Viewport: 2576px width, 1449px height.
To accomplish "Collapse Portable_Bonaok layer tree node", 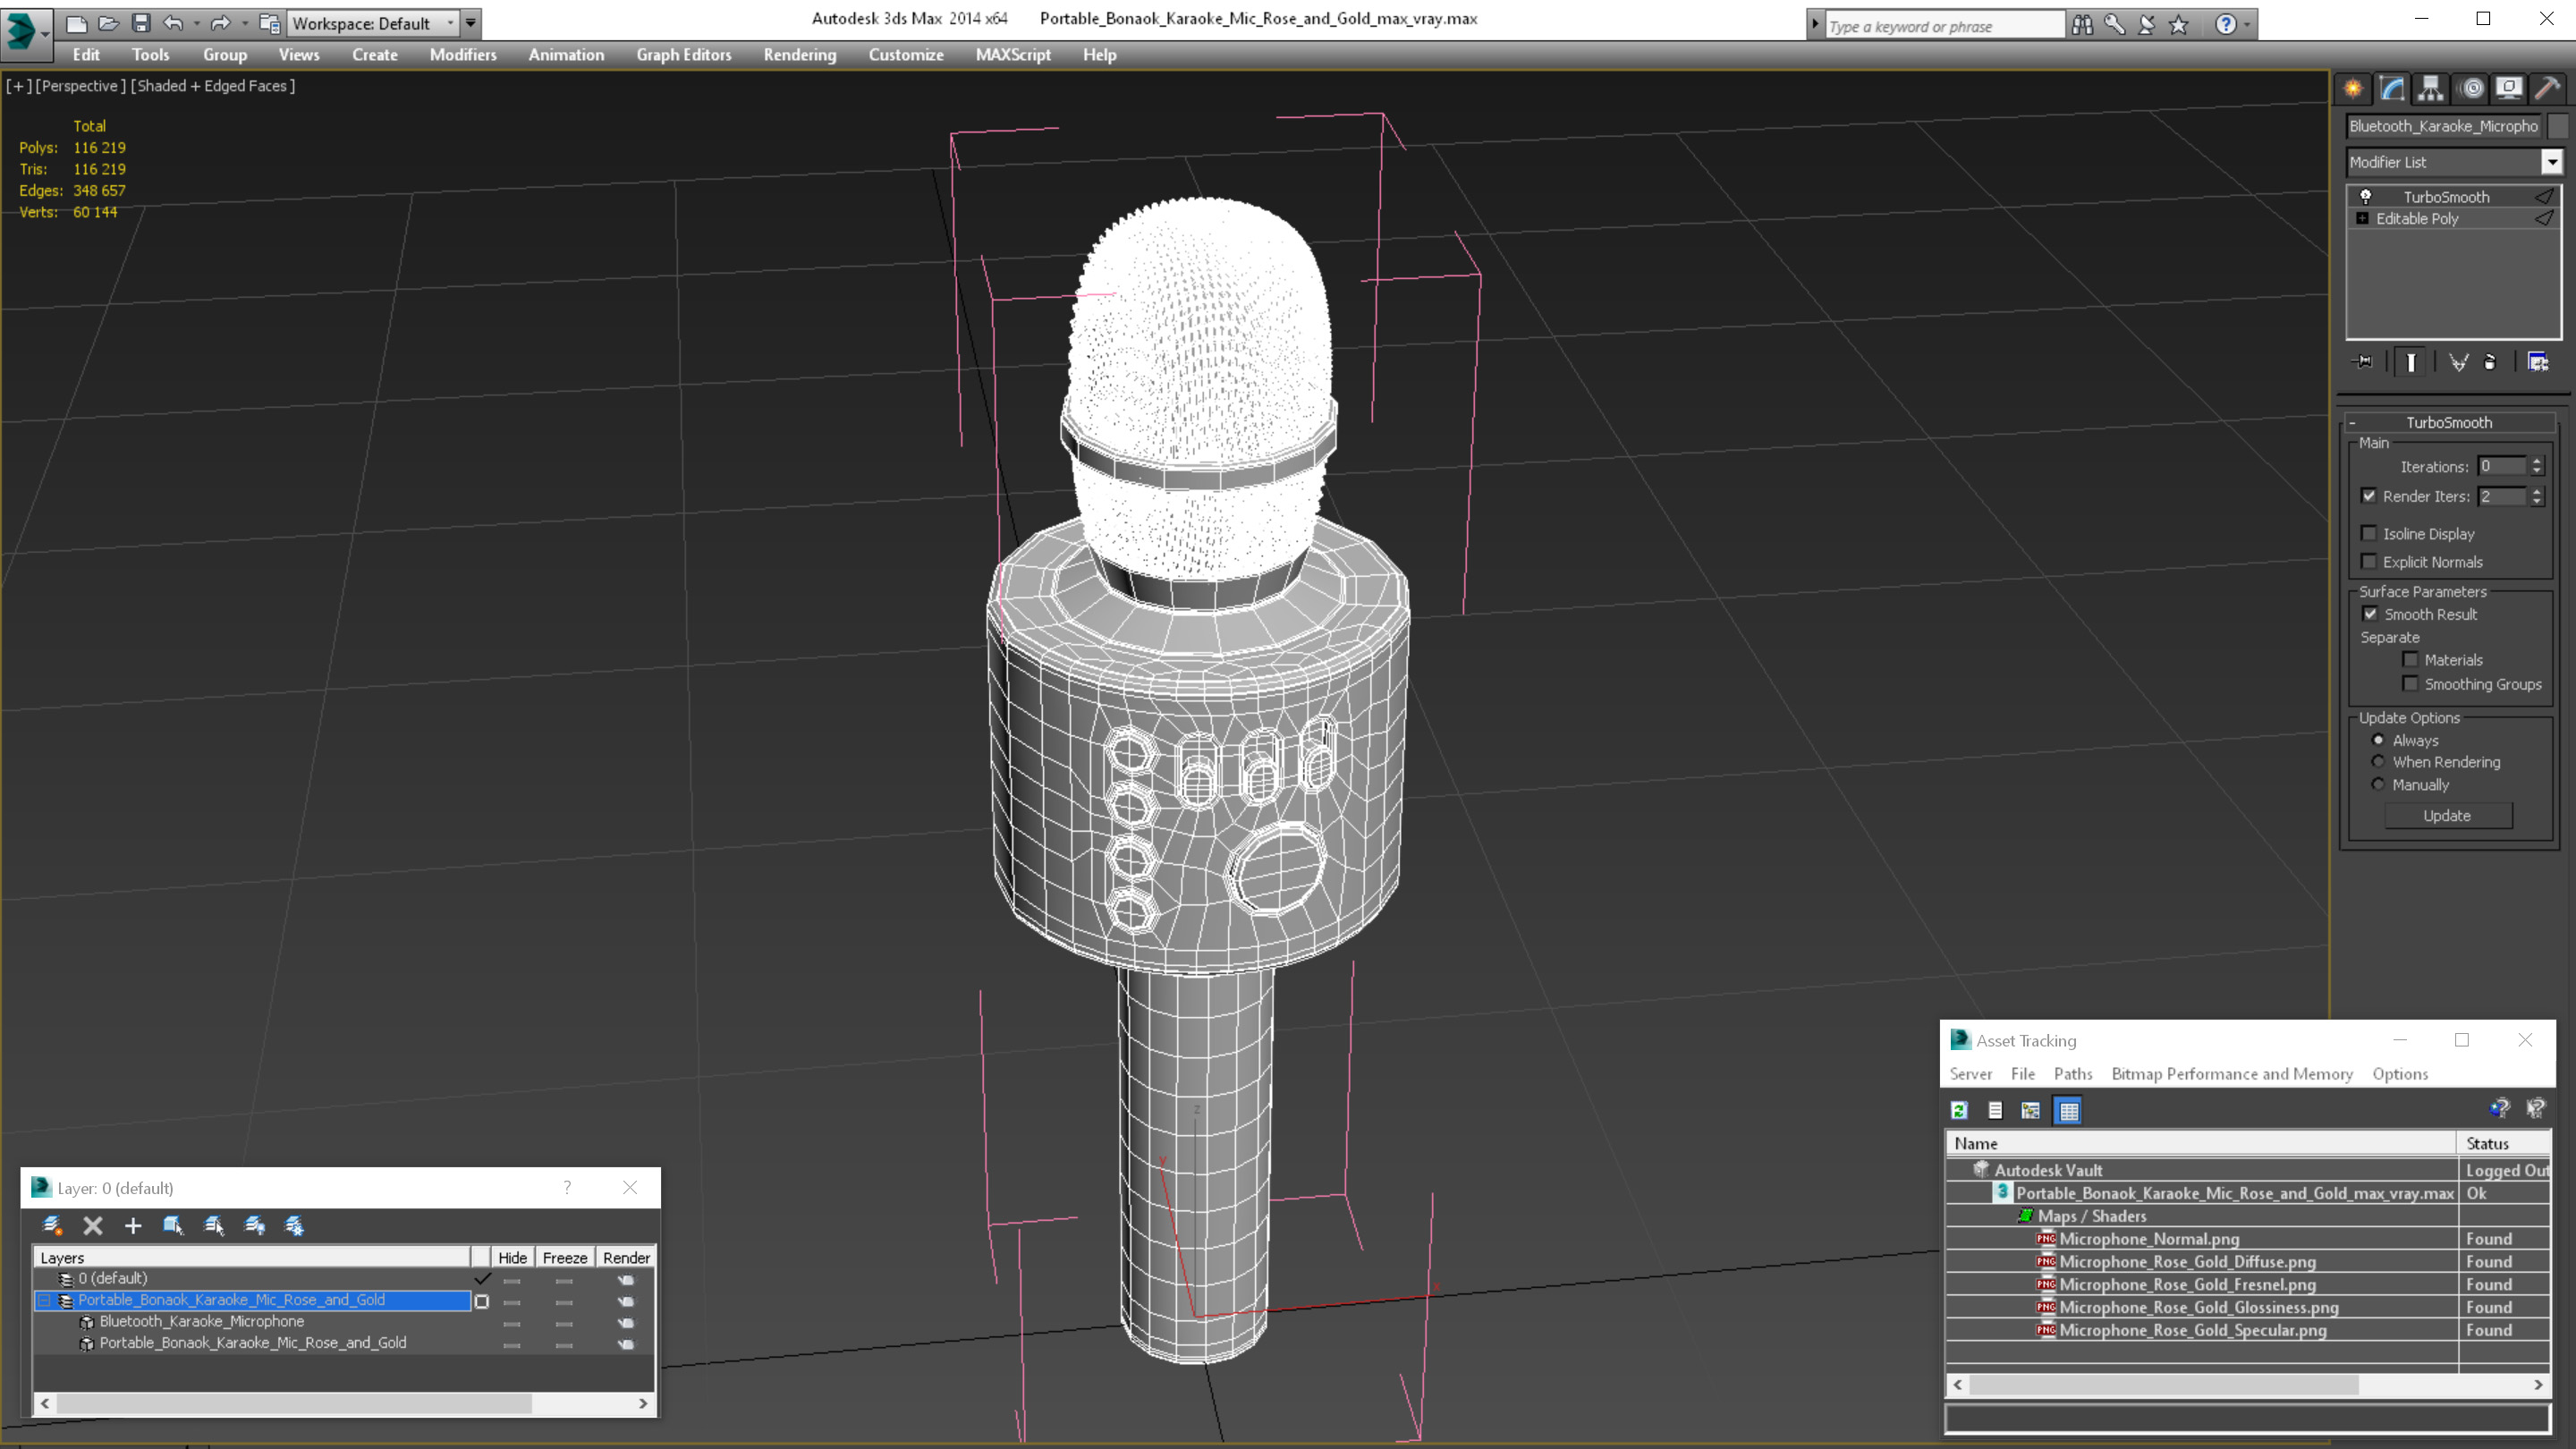I will tap(44, 1300).
